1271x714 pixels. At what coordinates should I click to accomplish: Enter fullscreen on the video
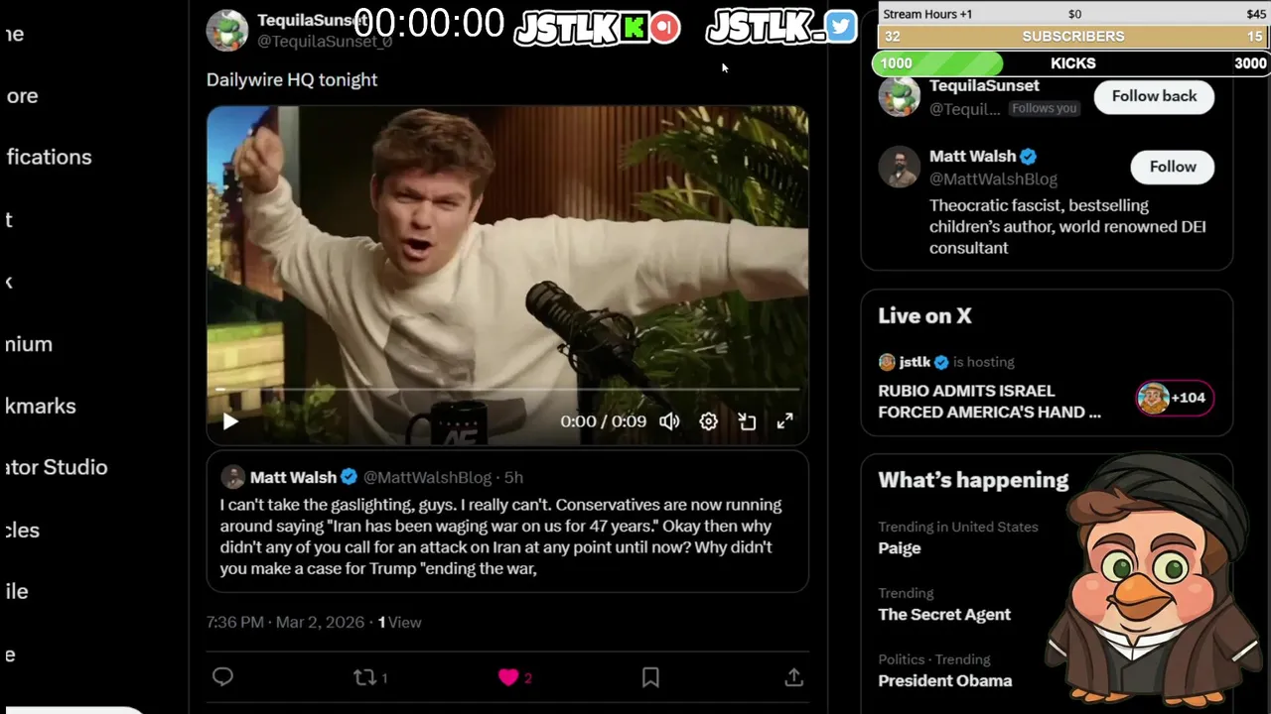[784, 421]
